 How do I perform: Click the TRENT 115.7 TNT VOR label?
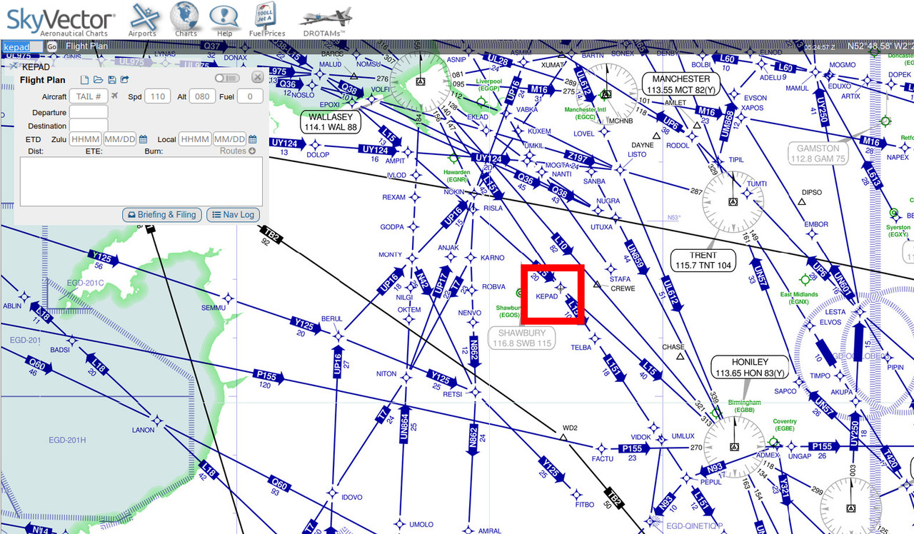(703, 260)
